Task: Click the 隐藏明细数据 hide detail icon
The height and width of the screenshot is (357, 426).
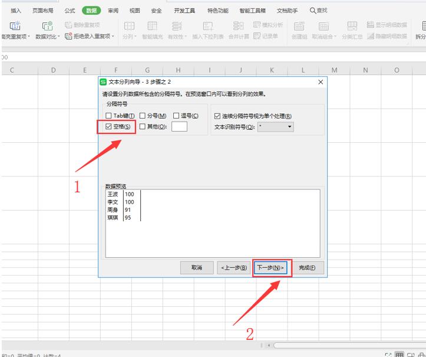Action: coord(370,36)
